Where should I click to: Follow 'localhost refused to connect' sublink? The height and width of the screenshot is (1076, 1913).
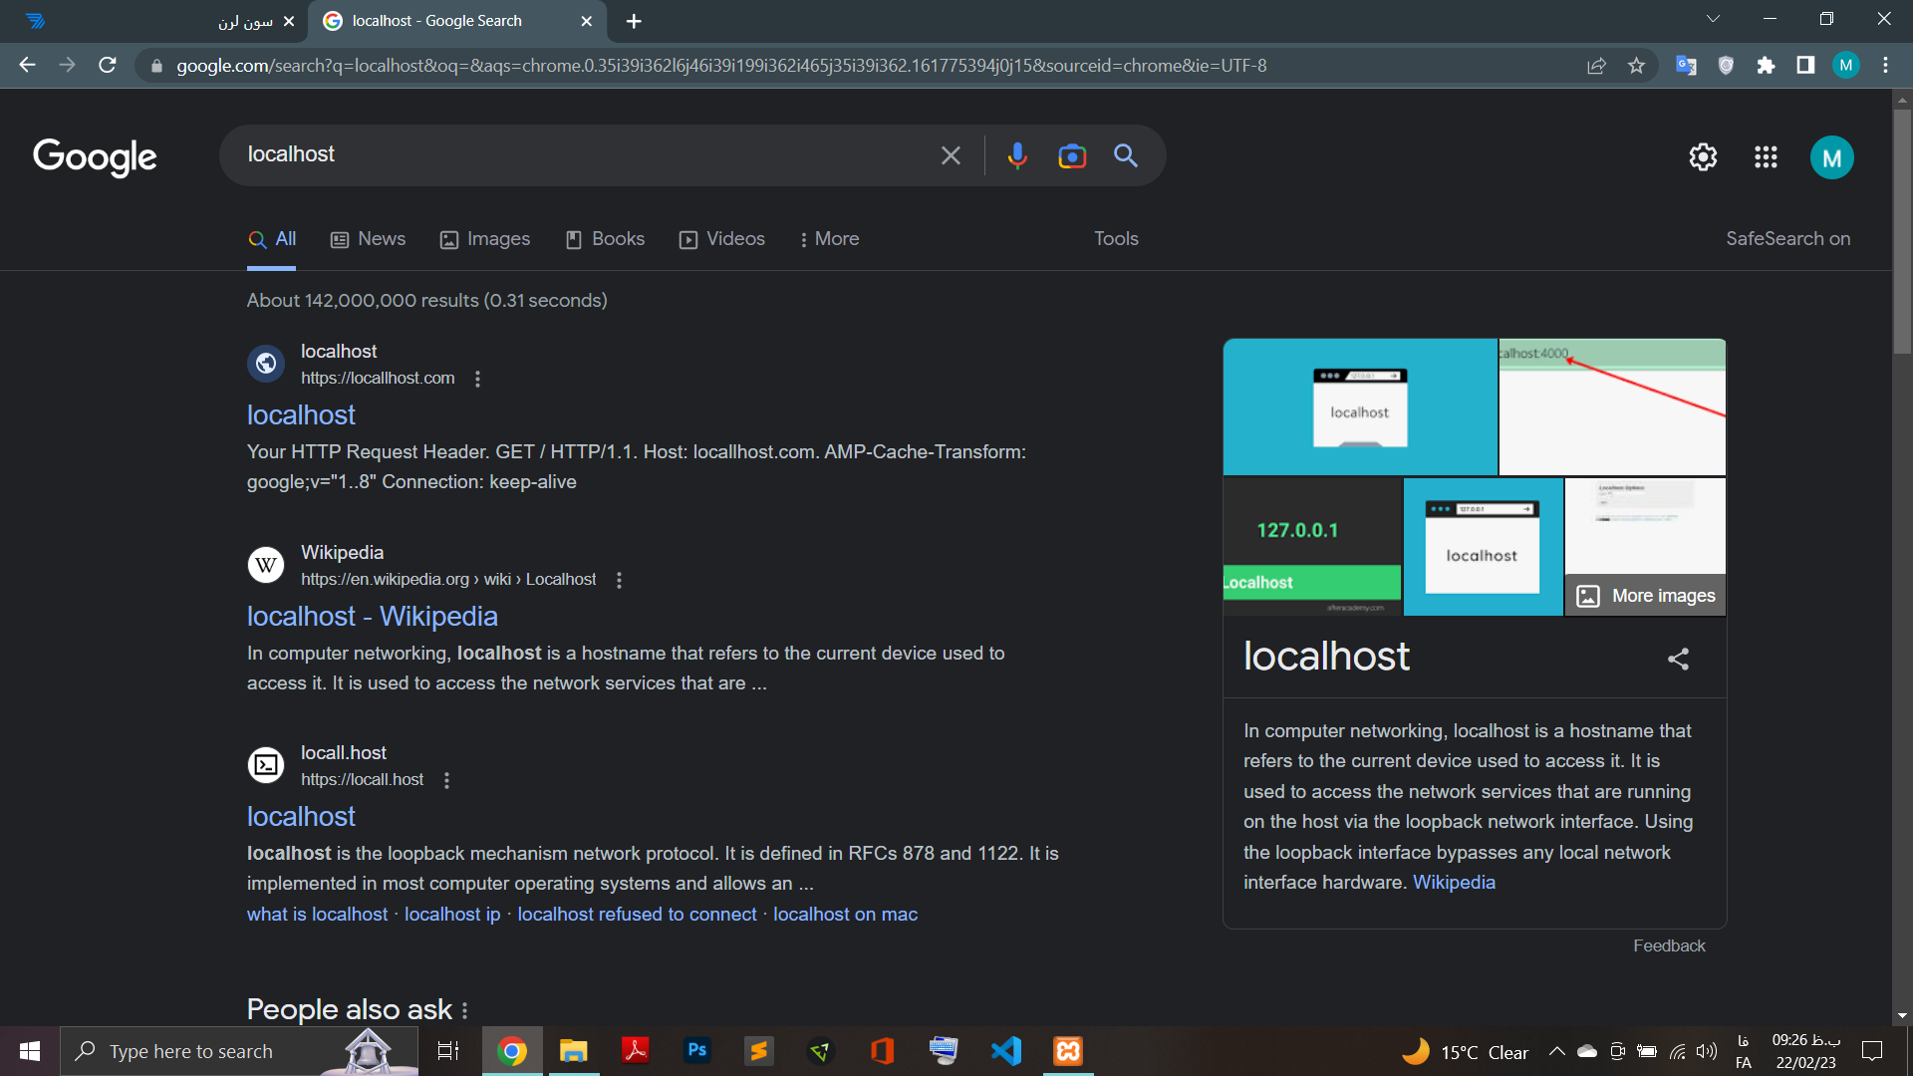pyautogui.click(x=637, y=915)
